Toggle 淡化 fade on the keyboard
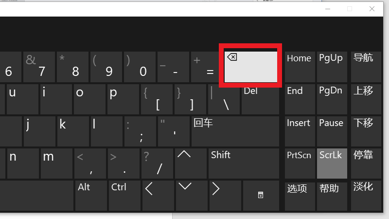The height and width of the screenshot is (219, 389). (364, 195)
